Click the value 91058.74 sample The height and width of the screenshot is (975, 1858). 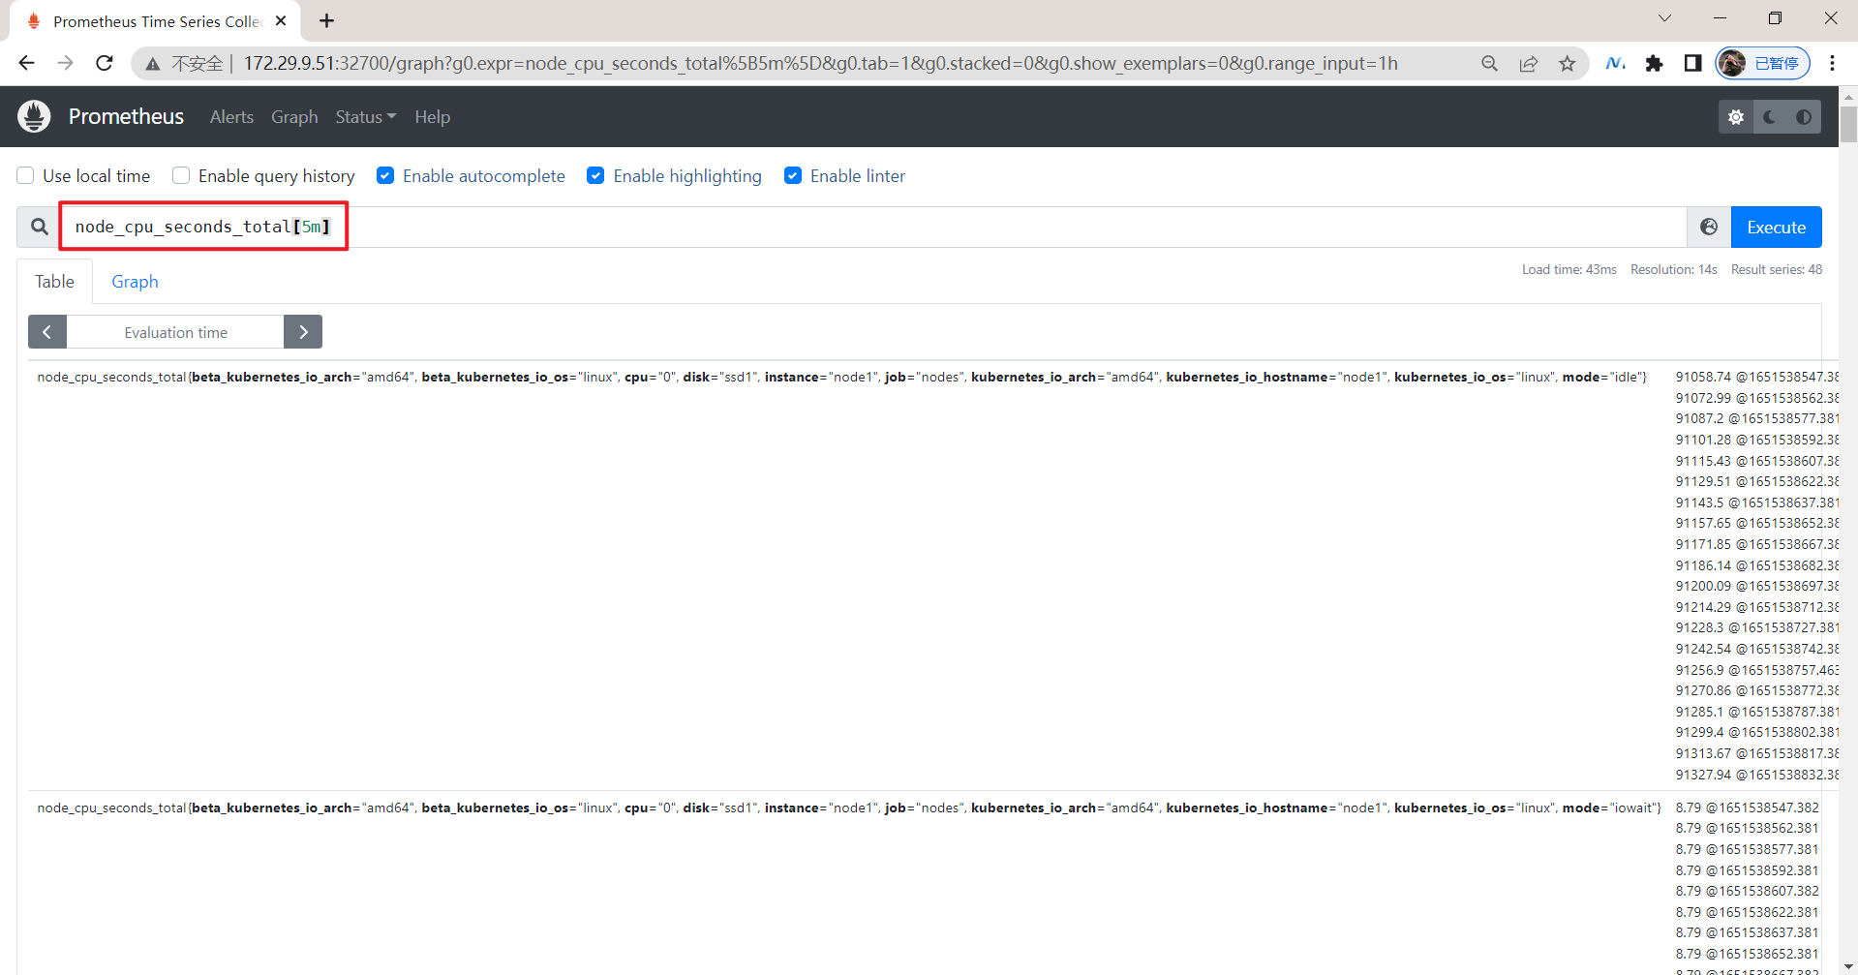click(x=1703, y=377)
